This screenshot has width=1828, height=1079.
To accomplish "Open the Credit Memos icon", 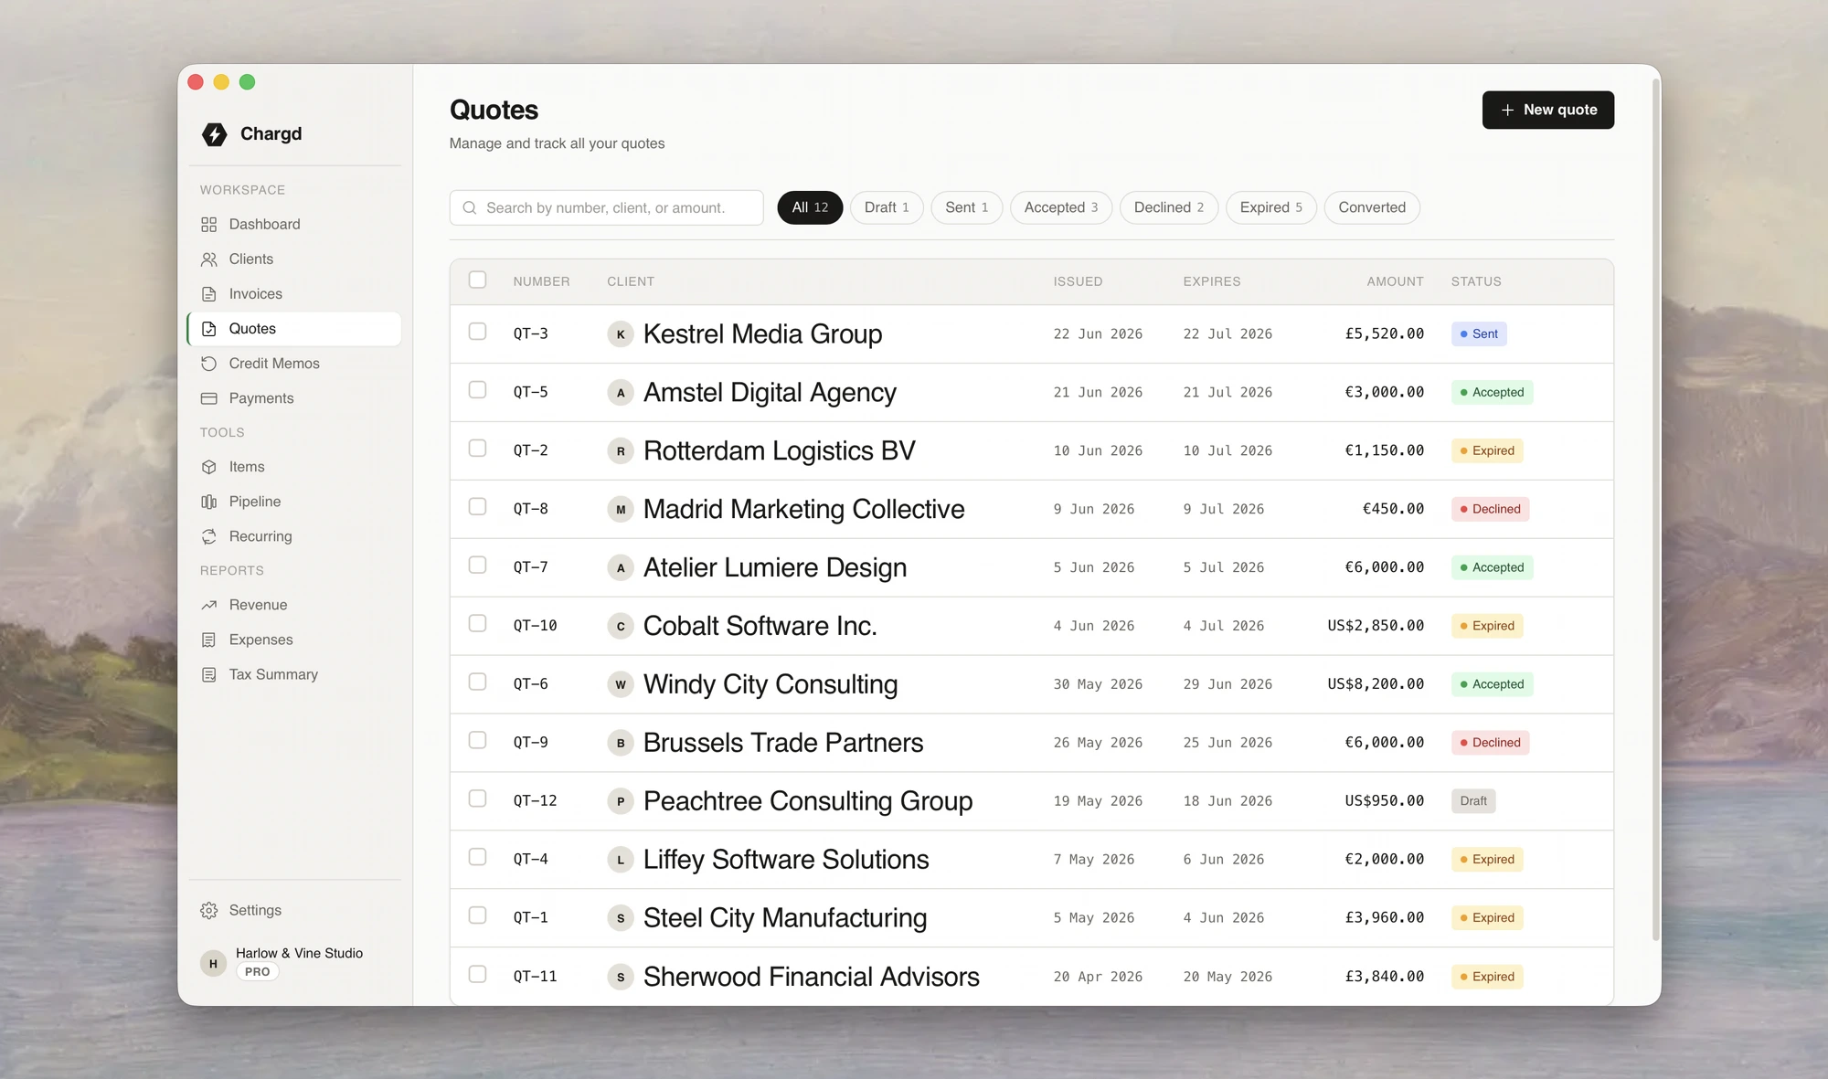I will [209, 364].
